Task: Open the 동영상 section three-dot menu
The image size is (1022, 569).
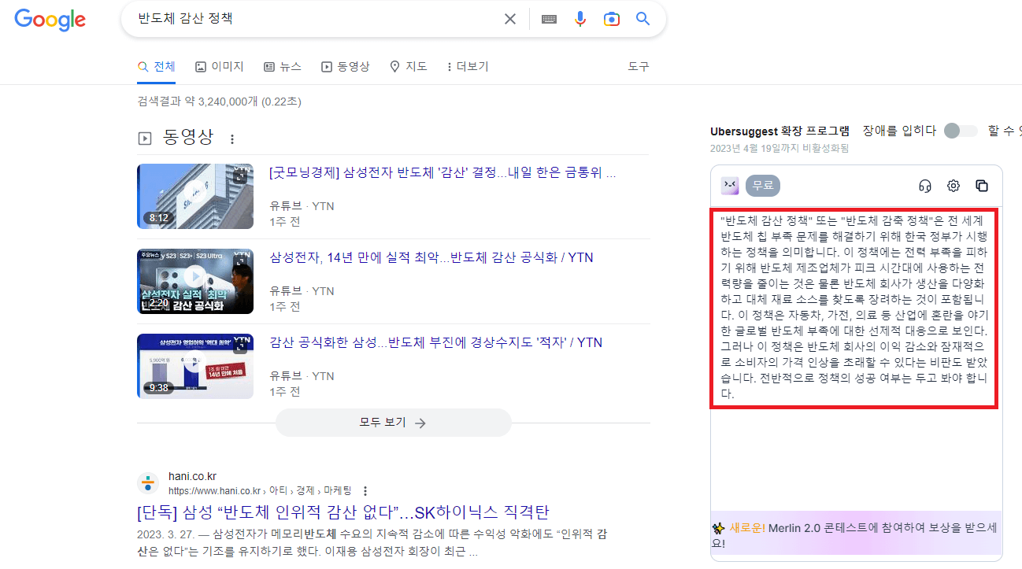Action: click(x=232, y=138)
